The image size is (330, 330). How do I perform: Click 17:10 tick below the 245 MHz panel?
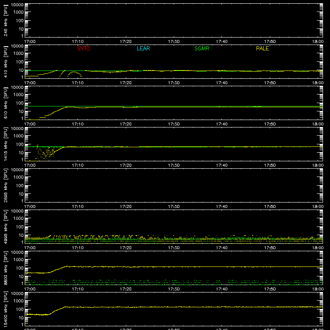(x=78, y=42)
